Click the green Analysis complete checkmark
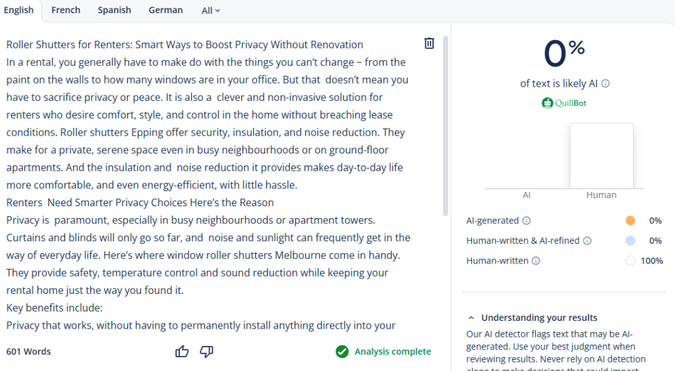This screenshot has width=675, height=371. pyautogui.click(x=341, y=351)
